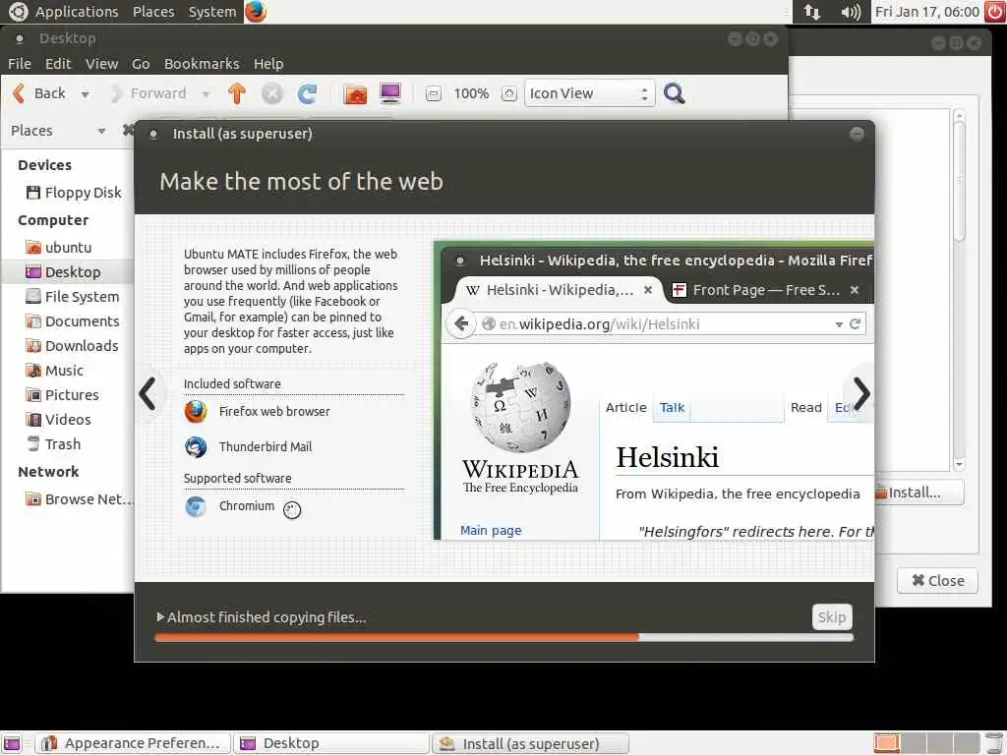Open the Icon View mode dropdown
The height and width of the screenshot is (755, 1007).
click(589, 93)
